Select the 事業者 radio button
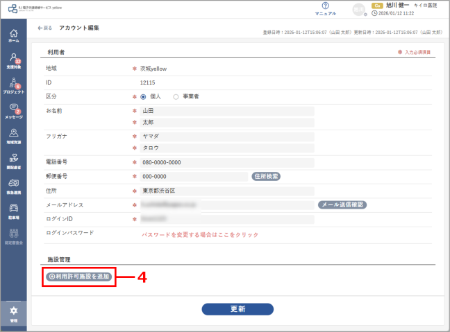The height and width of the screenshot is (332, 450). (x=176, y=97)
